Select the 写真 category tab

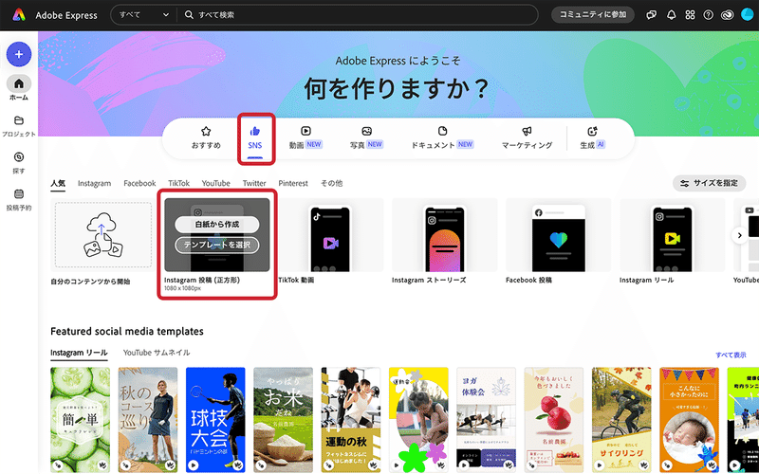(366, 137)
